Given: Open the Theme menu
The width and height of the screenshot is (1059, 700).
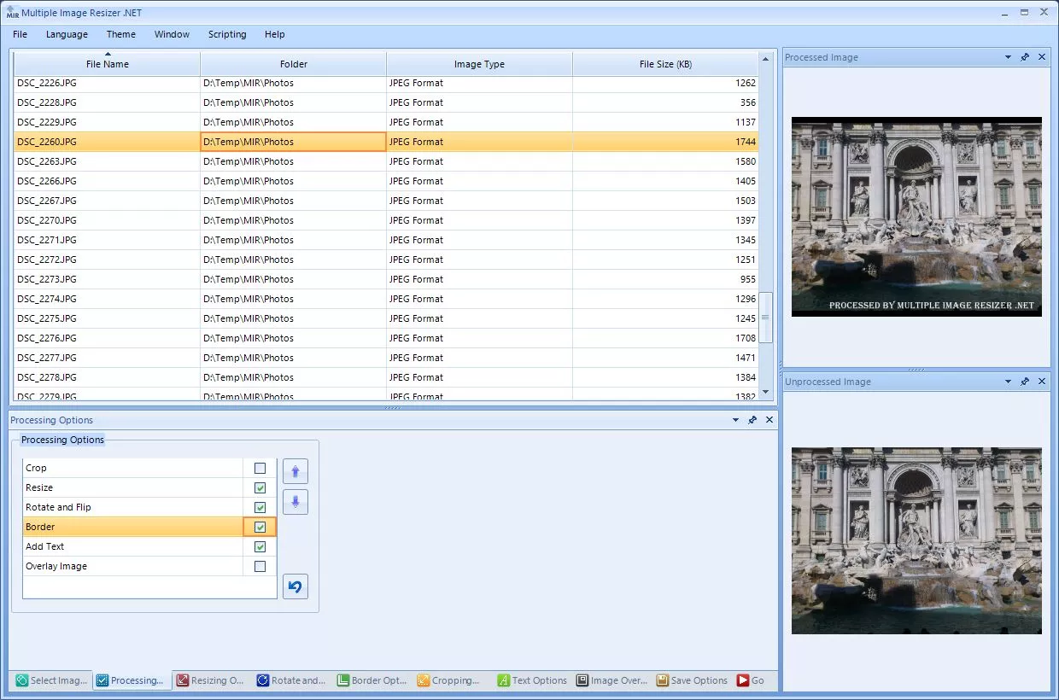Looking at the screenshot, I should click(x=120, y=34).
